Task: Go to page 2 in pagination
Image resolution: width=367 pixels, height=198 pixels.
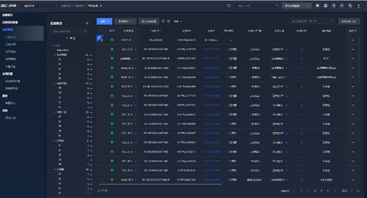Action: [315, 191]
